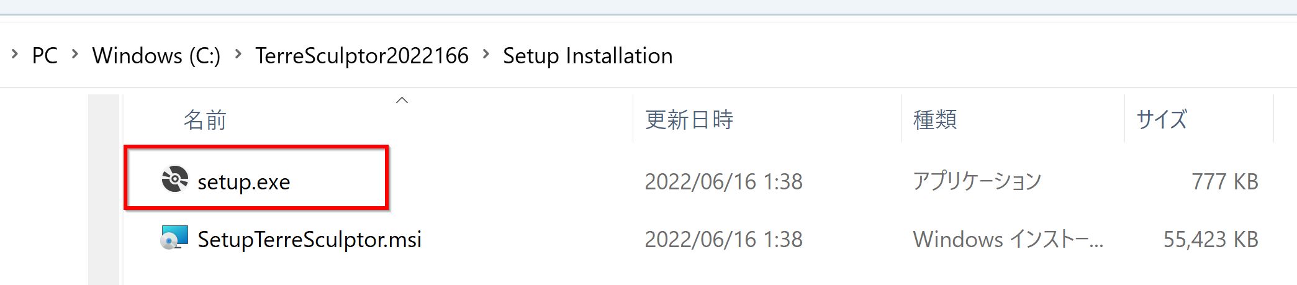Sort by the サイズ column header
Viewport: 1297px width, 285px height.
point(1162,119)
